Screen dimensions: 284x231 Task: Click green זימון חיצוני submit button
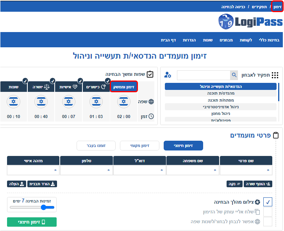click(x=32, y=222)
